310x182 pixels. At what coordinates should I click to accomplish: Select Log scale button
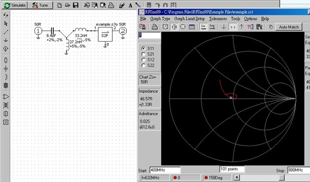click(x=212, y=27)
